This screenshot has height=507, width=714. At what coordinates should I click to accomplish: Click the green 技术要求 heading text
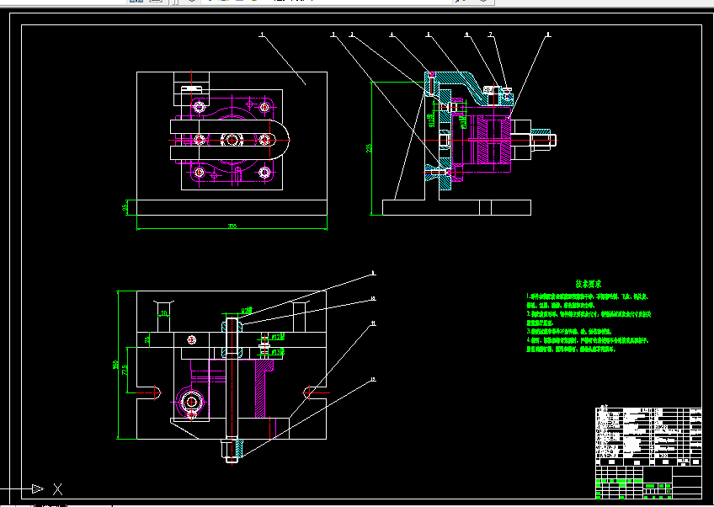click(x=589, y=284)
